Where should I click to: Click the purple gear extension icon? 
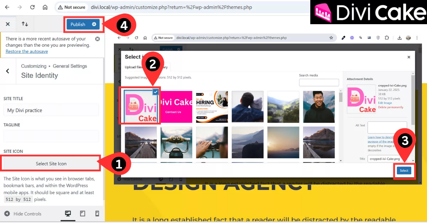pos(352,38)
